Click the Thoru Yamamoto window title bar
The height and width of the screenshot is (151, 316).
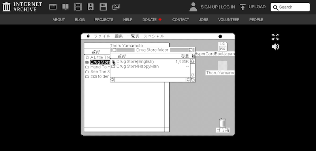126,46
